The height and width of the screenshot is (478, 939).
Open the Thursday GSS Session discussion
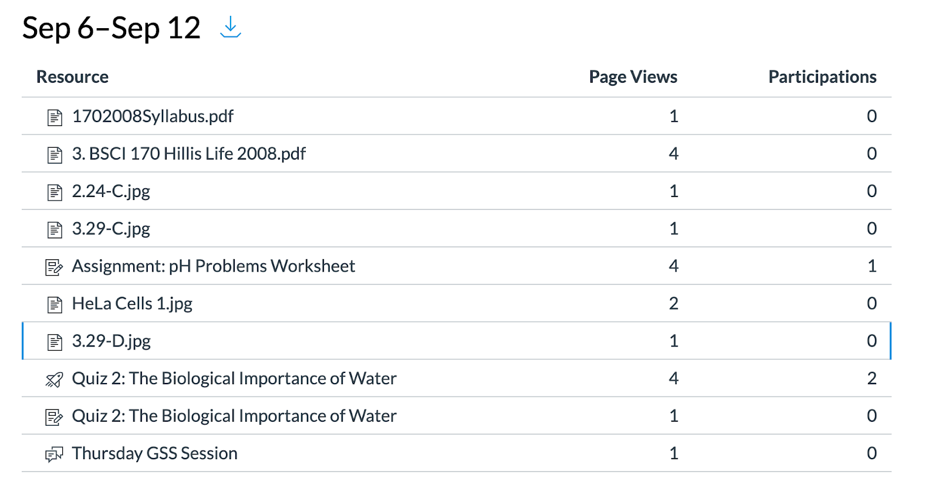pos(154,453)
